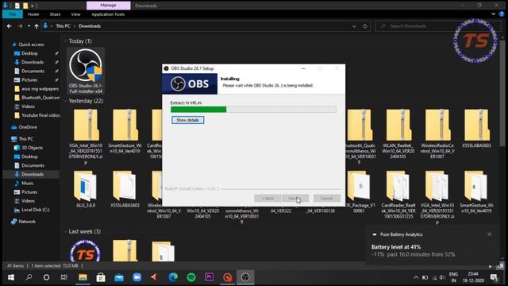The height and width of the screenshot is (286, 508).
Task: Dismiss the Pure Battery Analytics notification
Action: 489,234
